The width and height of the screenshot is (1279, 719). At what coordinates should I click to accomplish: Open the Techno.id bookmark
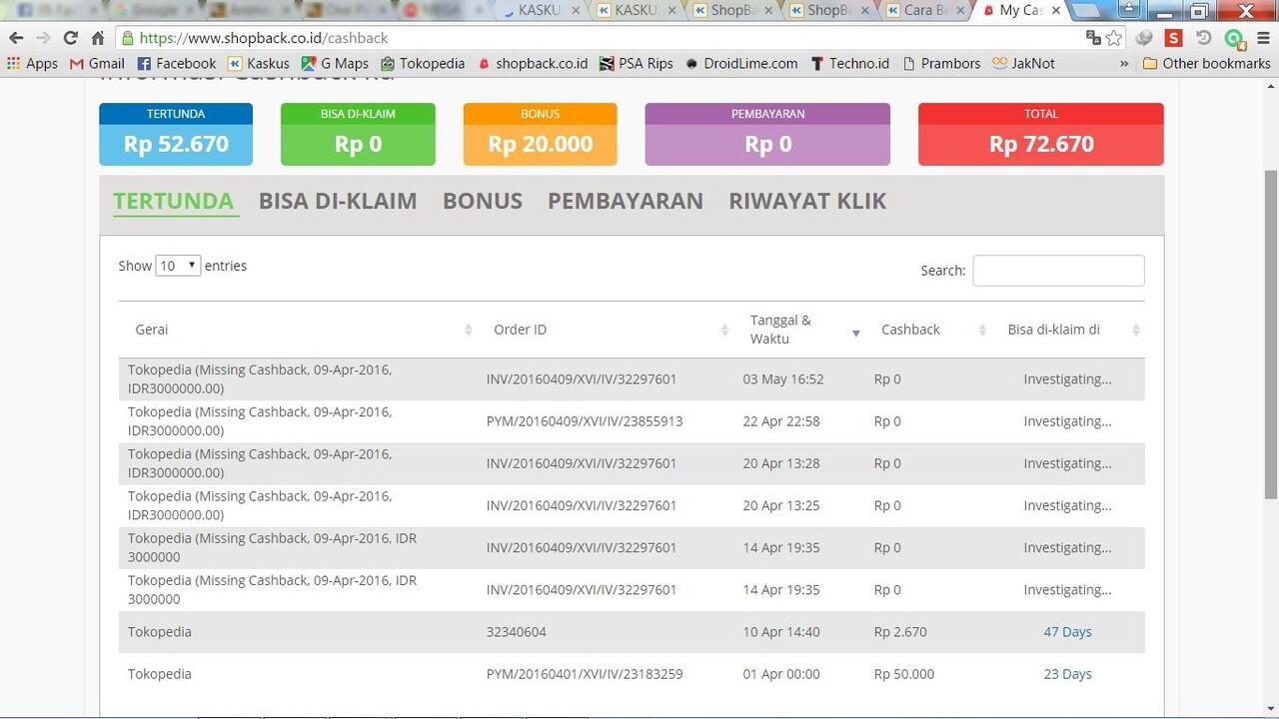849,63
